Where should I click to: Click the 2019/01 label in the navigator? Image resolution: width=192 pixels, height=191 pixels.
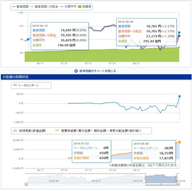96,181
